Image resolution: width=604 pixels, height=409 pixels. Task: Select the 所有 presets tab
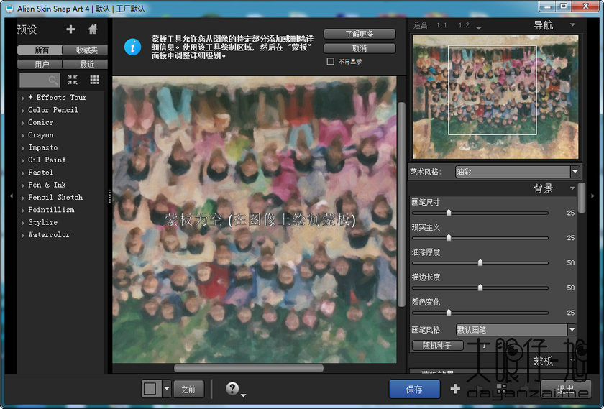coord(40,50)
